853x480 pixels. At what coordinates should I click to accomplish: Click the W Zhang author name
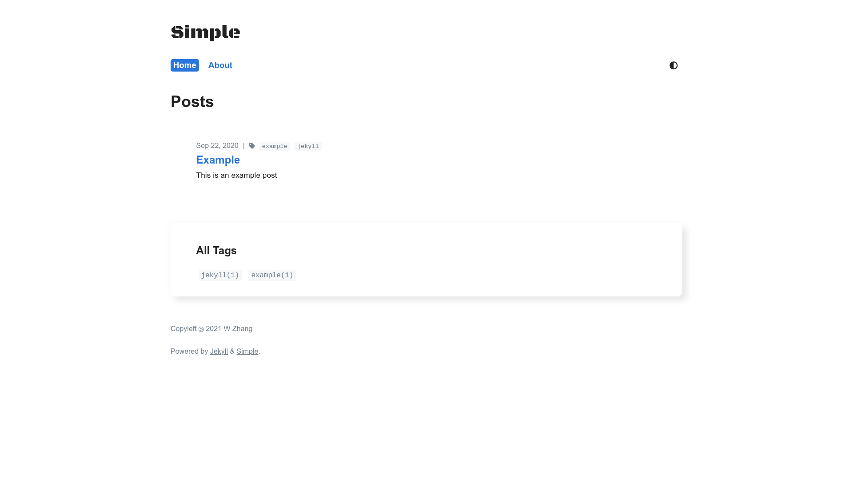[238, 329]
